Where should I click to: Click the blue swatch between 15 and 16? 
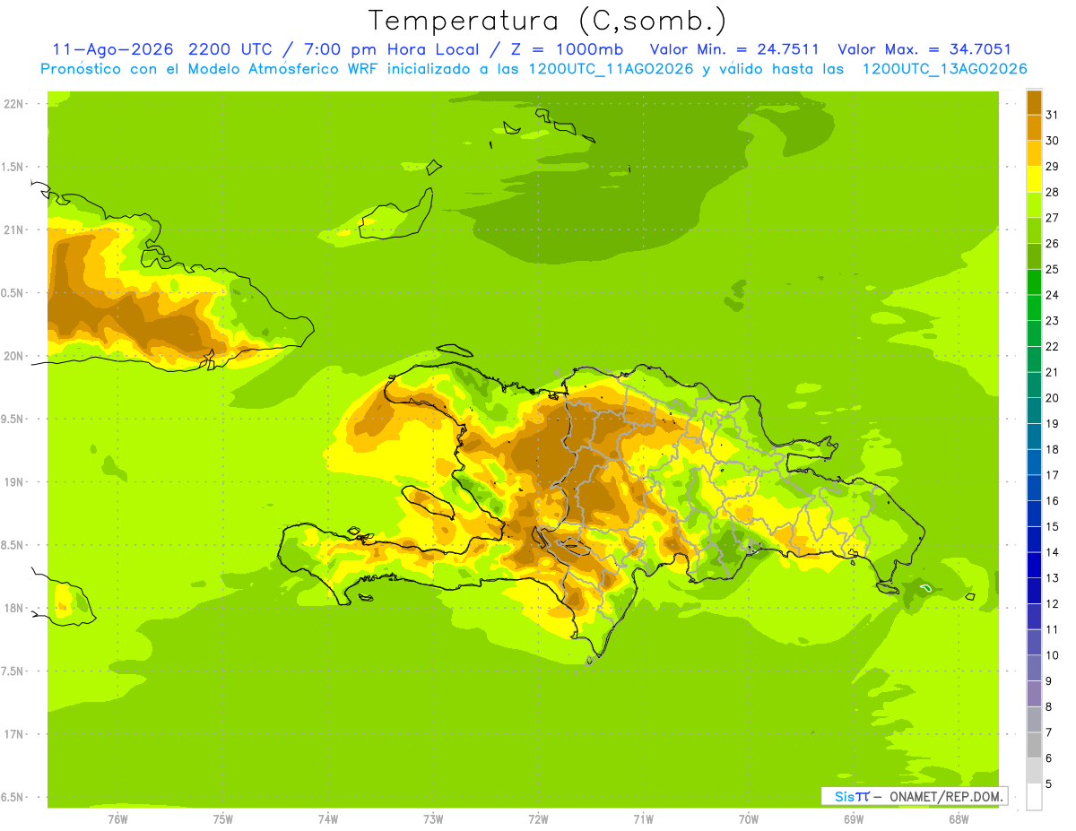[1034, 514]
